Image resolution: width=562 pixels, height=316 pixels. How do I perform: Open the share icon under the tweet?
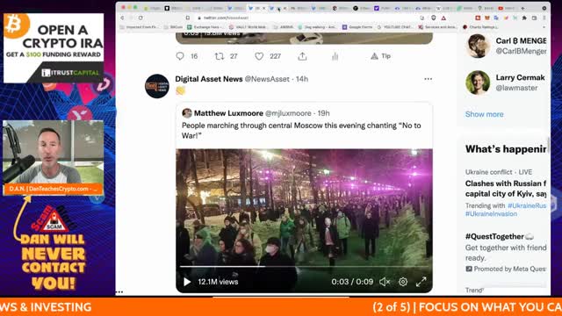tap(302, 56)
